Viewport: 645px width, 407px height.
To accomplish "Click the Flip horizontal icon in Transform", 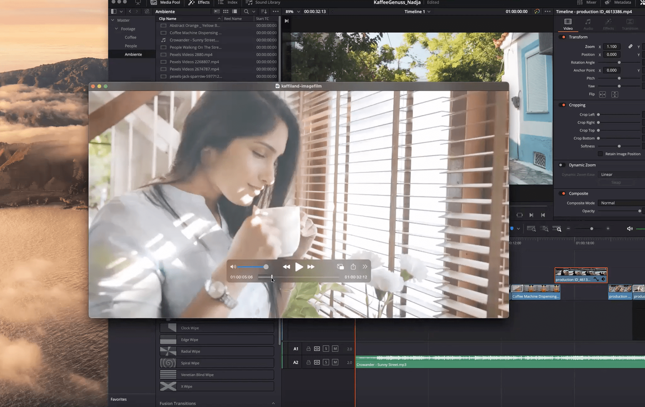I will tap(602, 94).
